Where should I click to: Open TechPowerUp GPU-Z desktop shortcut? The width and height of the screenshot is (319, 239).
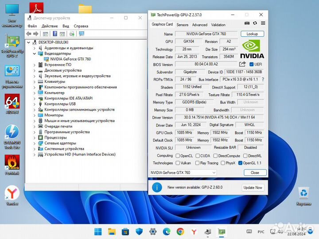click(12, 46)
